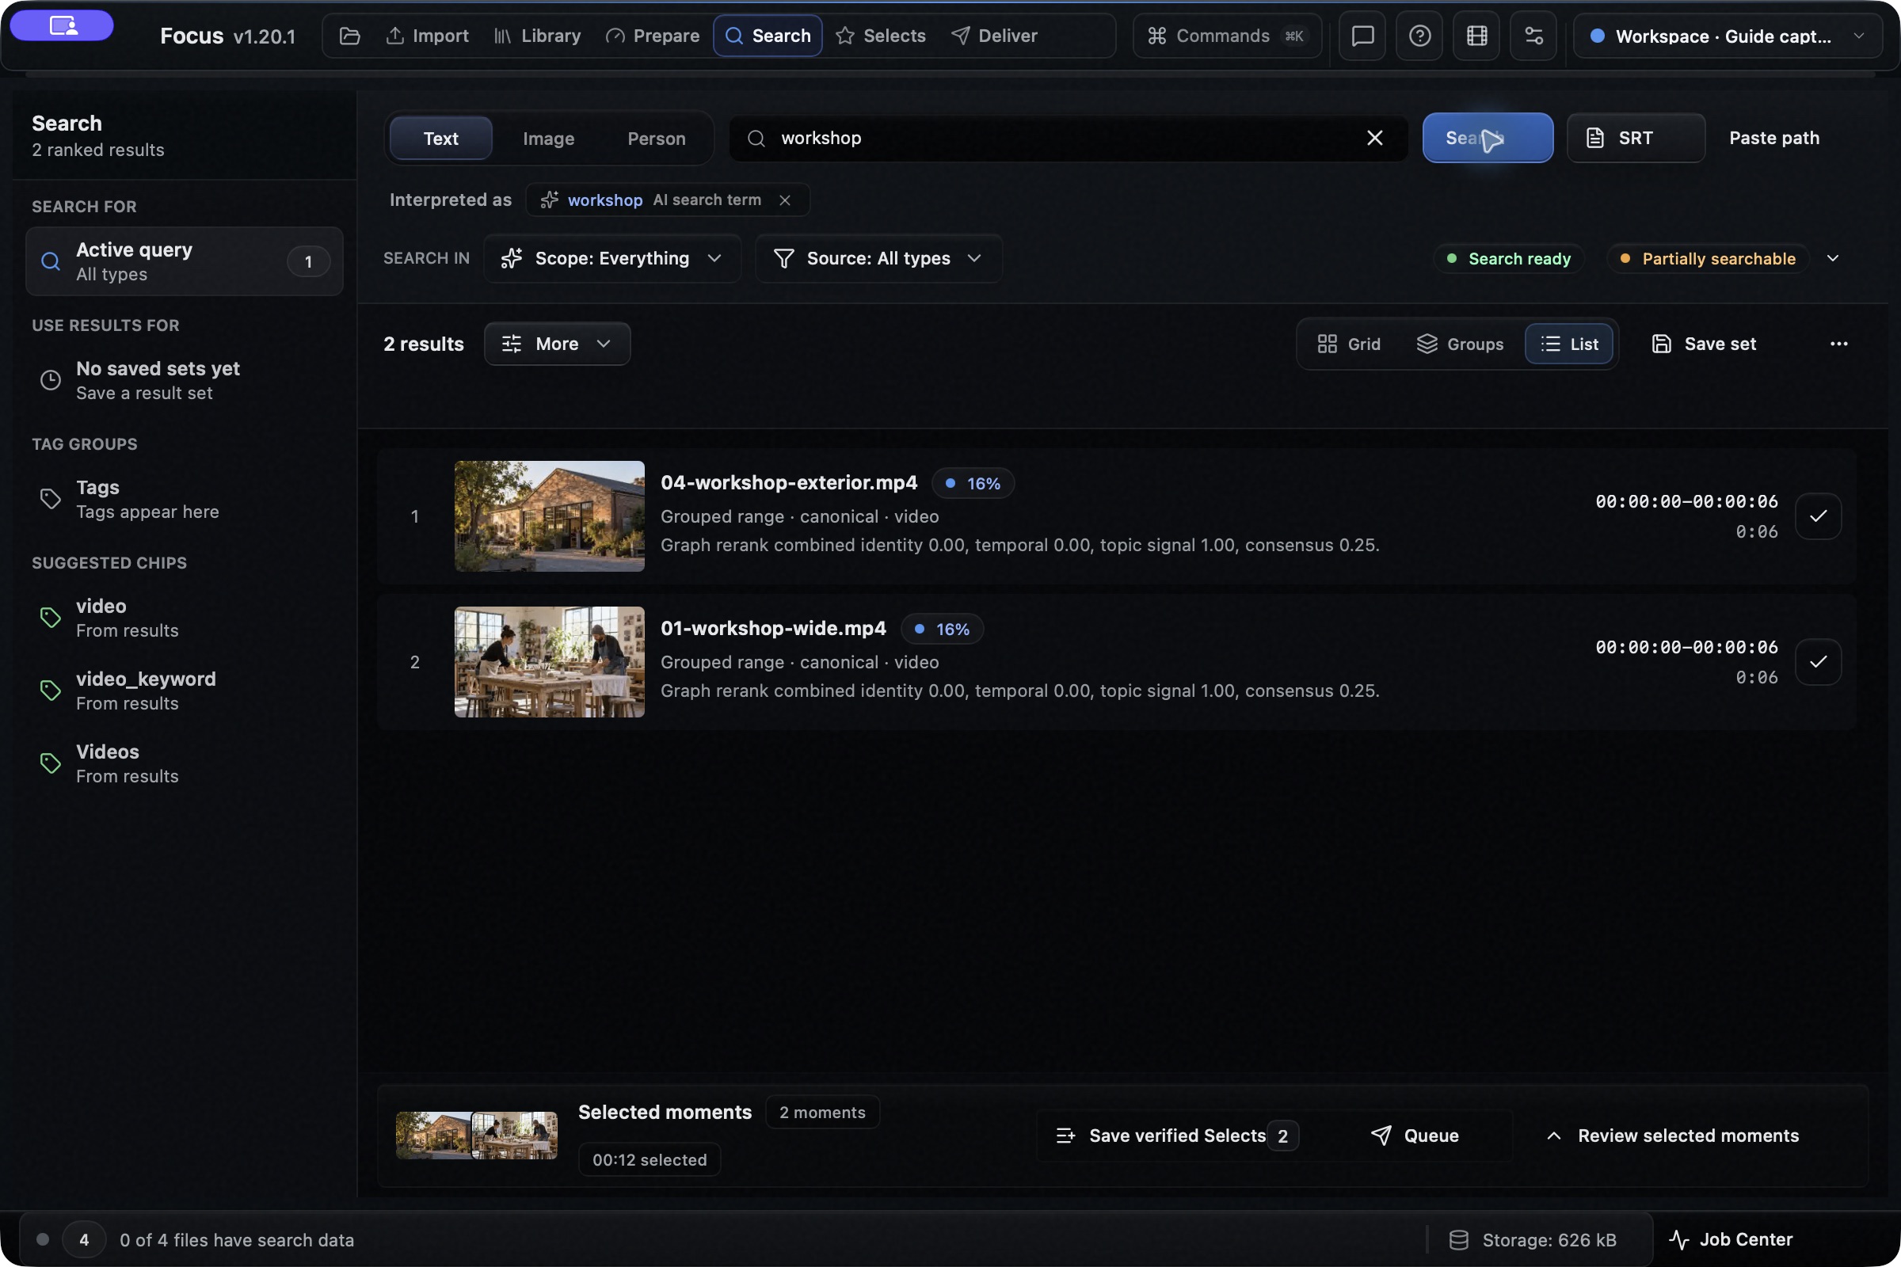Clear the workshop query with the X
Screen dimensions: 1901x1267
1374,138
